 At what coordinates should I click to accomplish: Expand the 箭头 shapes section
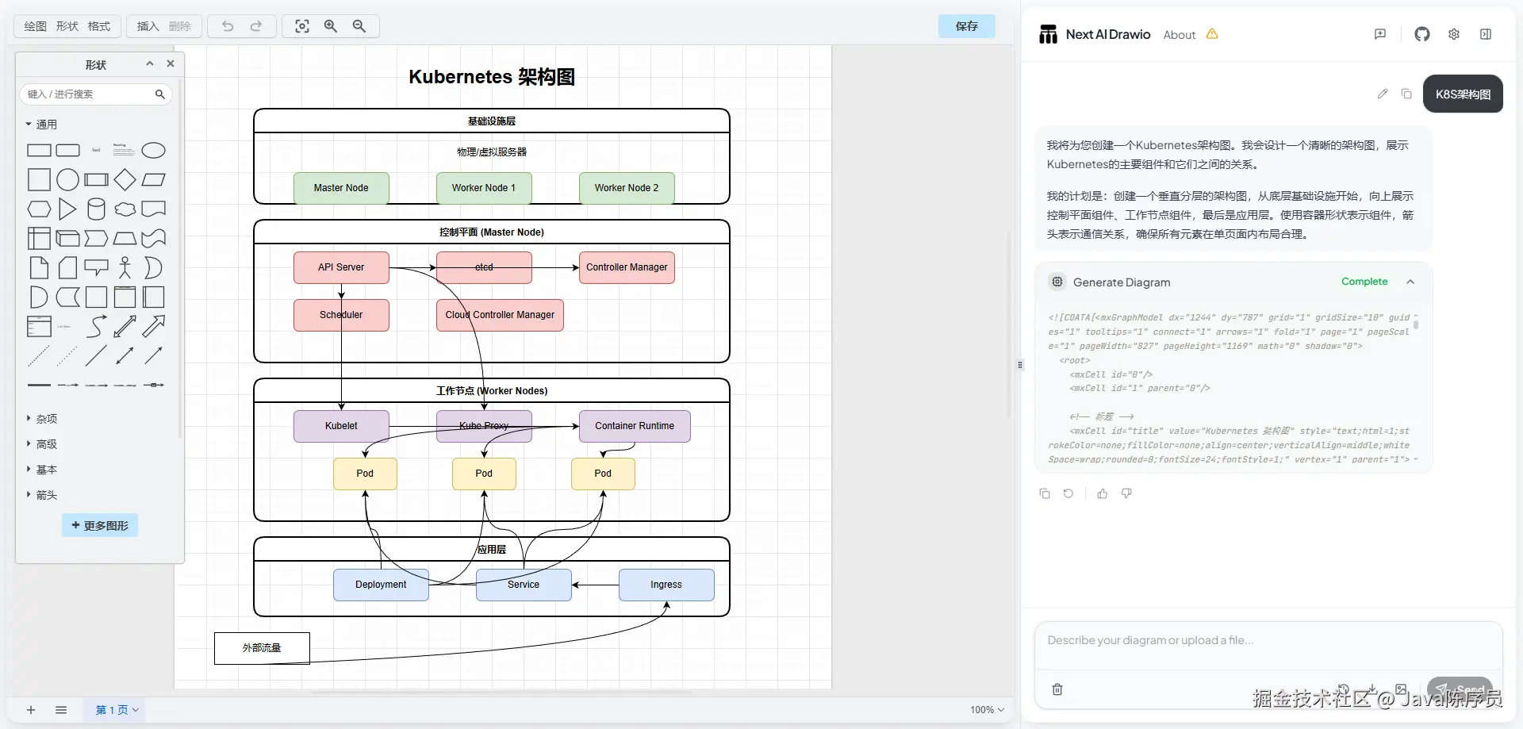click(41, 495)
